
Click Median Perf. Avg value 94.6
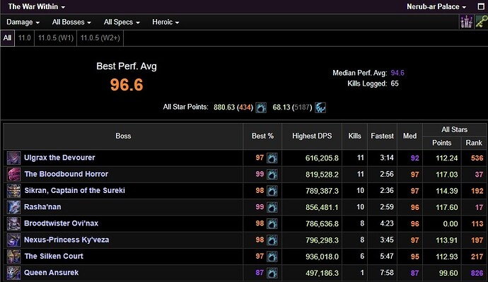point(397,73)
